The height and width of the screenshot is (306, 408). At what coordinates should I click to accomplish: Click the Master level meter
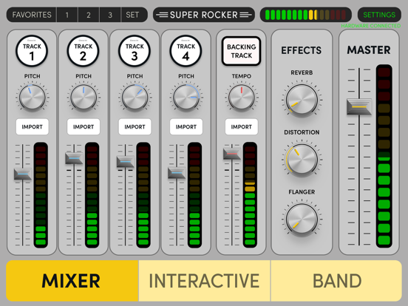tap(384, 156)
